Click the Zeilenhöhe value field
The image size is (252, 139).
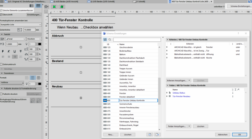click(x=29, y=30)
